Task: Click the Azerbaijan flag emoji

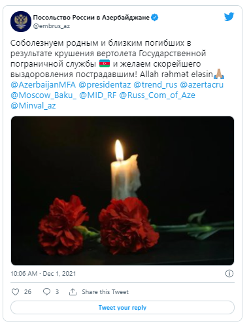Action: coord(105,63)
